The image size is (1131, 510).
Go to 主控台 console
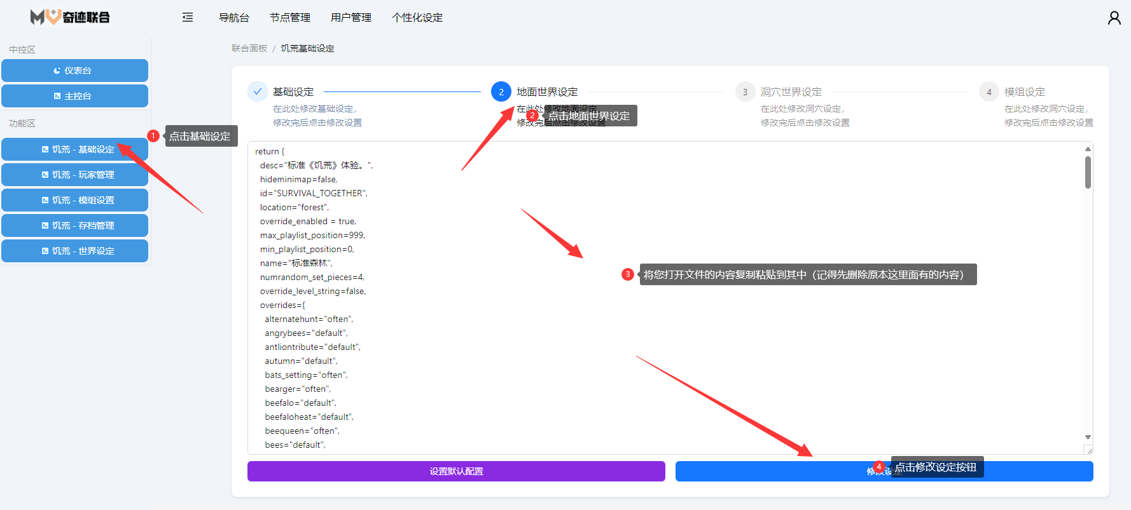[74, 96]
